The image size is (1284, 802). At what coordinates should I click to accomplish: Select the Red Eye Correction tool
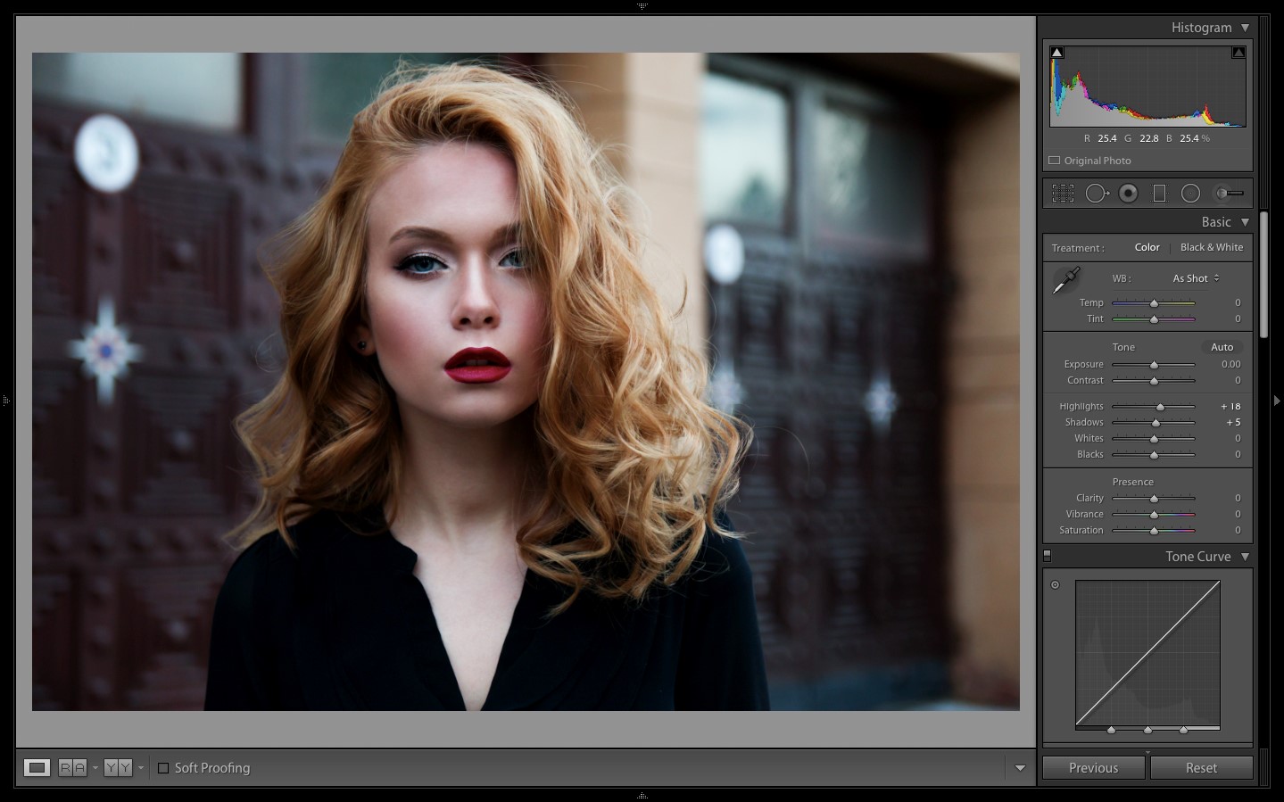1128,194
